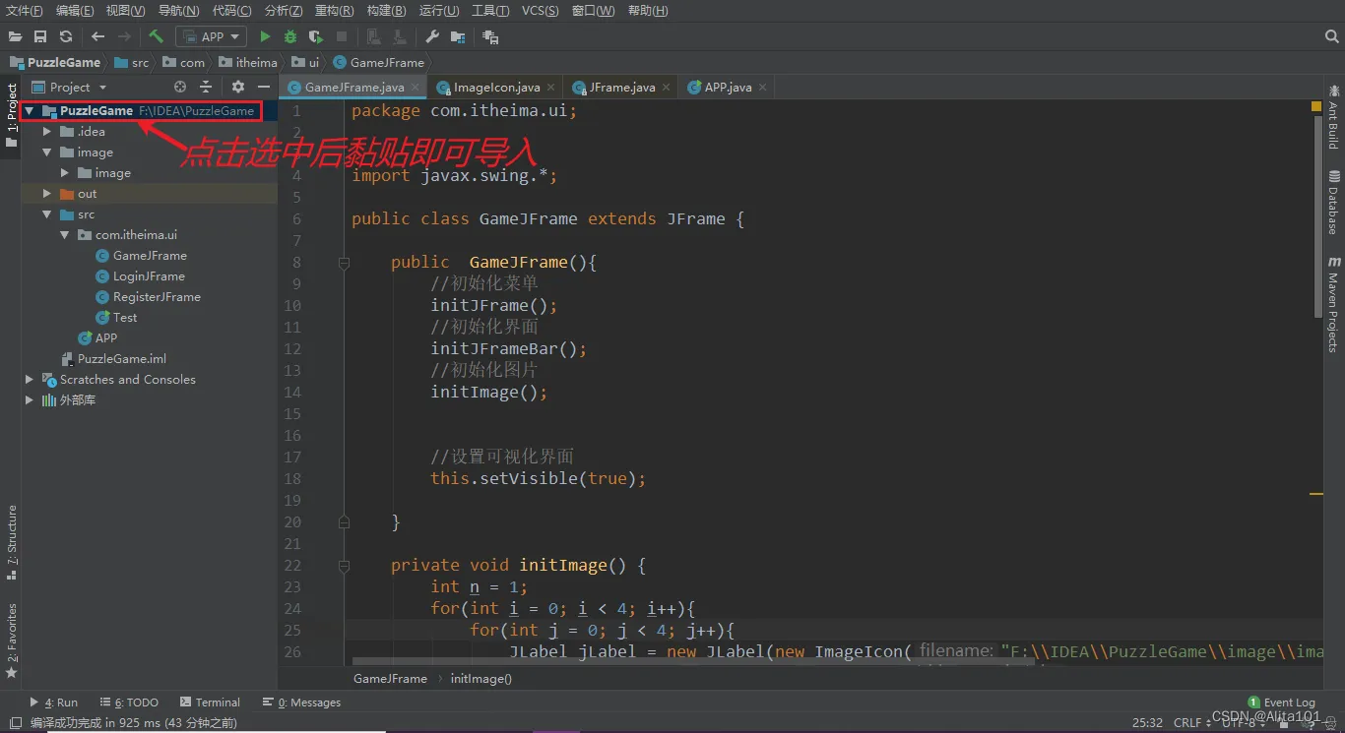This screenshot has width=1345, height=733.
Task: Start debugging with the green bug icon
Action: coord(289,36)
